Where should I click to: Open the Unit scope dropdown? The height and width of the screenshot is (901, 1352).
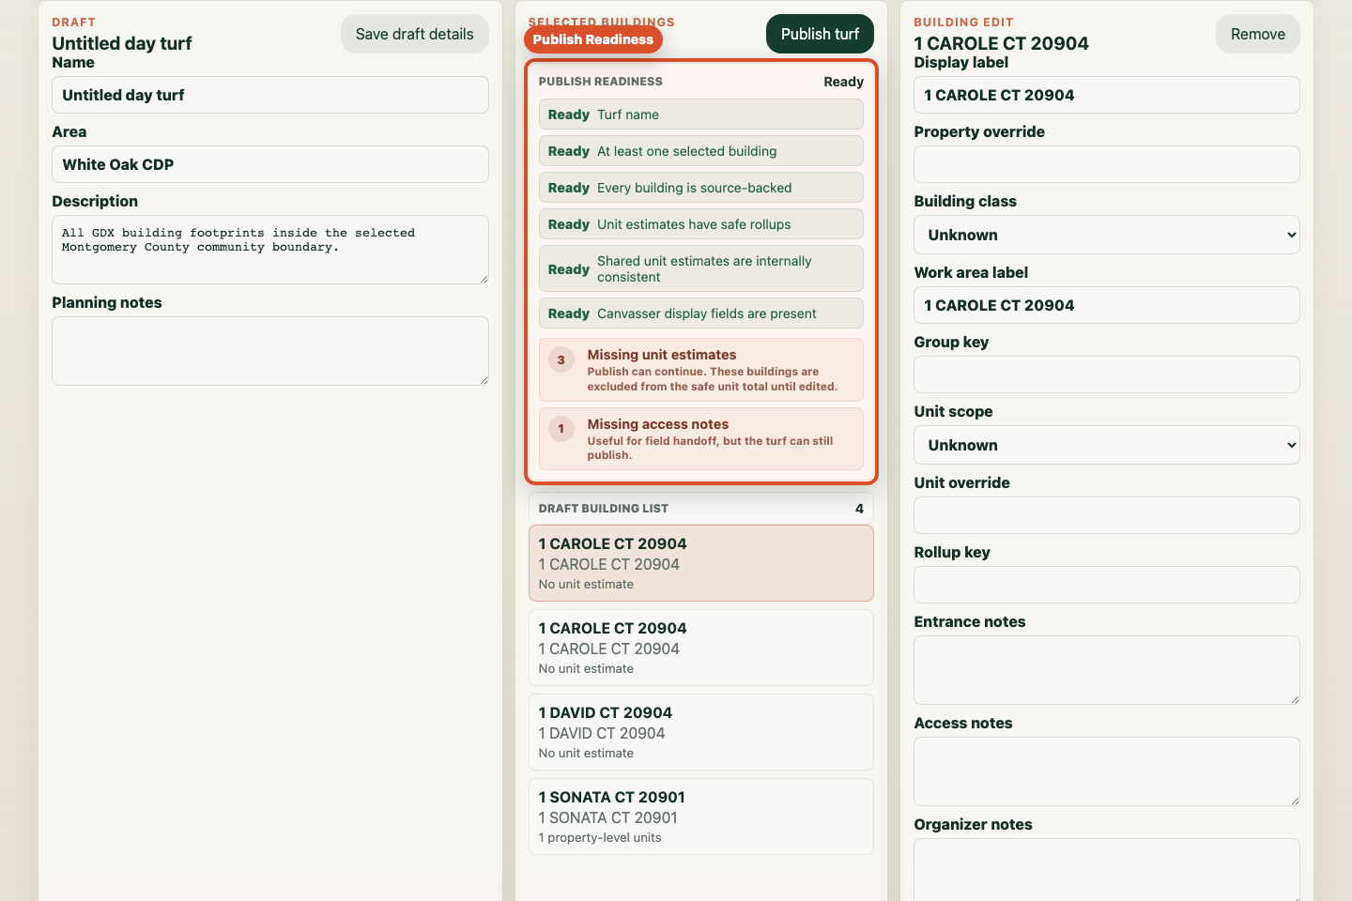[x=1107, y=445]
